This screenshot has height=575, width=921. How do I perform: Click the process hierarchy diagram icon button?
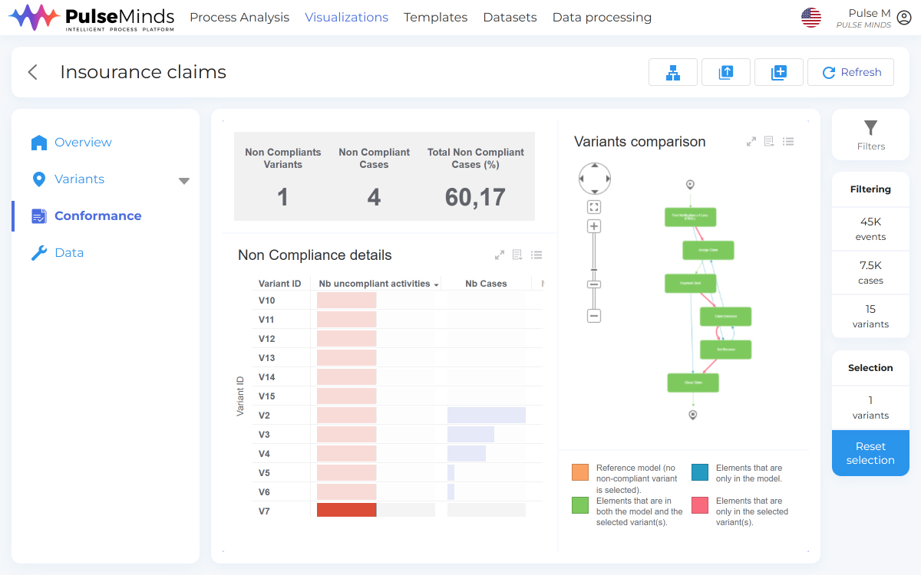pyautogui.click(x=673, y=72)
